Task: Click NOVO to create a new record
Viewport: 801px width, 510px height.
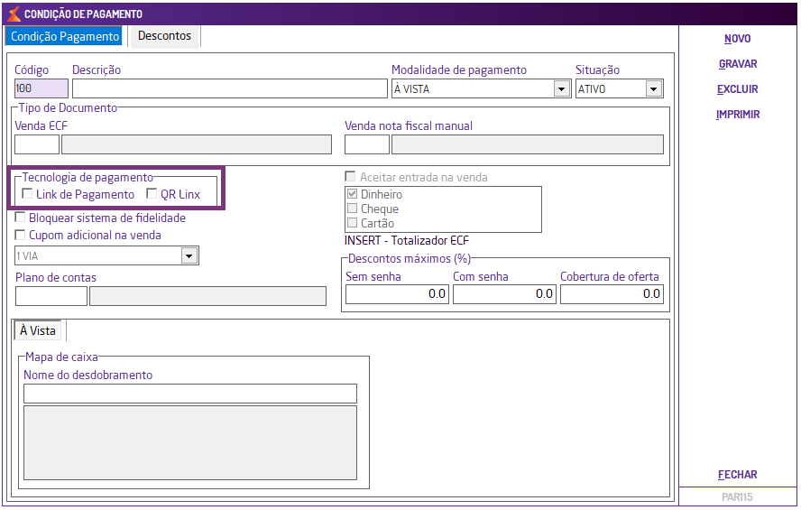Action: (x=737, y=39)
